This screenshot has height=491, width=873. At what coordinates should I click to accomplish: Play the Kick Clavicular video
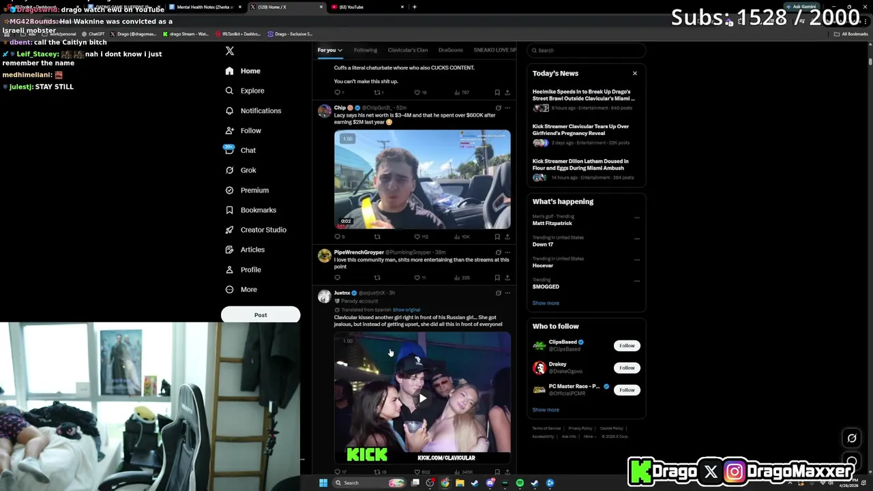[422, 398]
